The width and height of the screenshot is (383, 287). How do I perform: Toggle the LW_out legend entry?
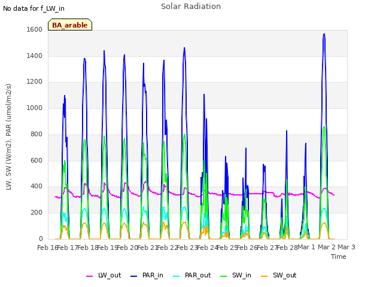click(104, 276)
